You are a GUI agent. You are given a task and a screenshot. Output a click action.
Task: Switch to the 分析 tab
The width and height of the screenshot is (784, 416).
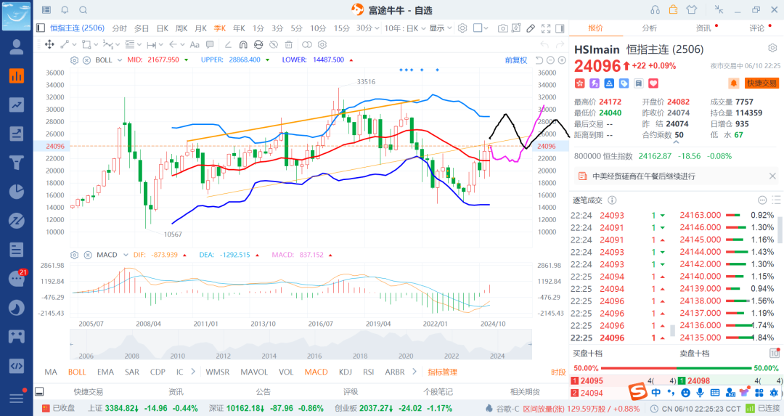tap(649, 28)
